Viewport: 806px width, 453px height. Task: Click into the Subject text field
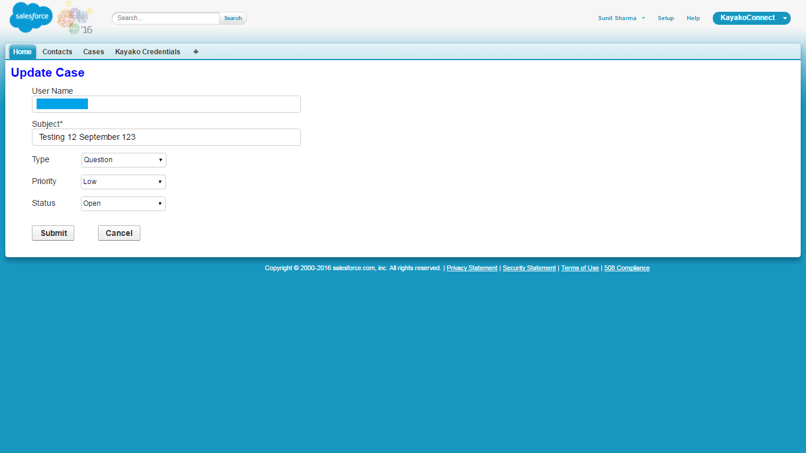click(x=166, y=137)
